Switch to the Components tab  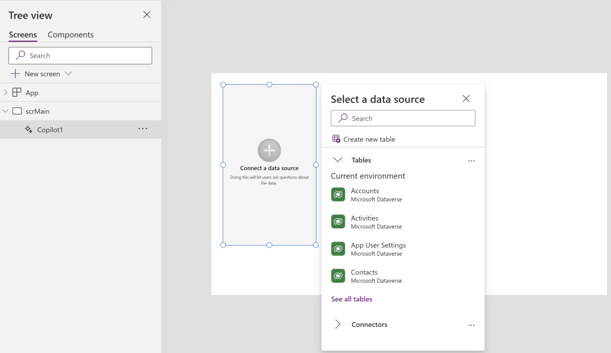[70, 35]
